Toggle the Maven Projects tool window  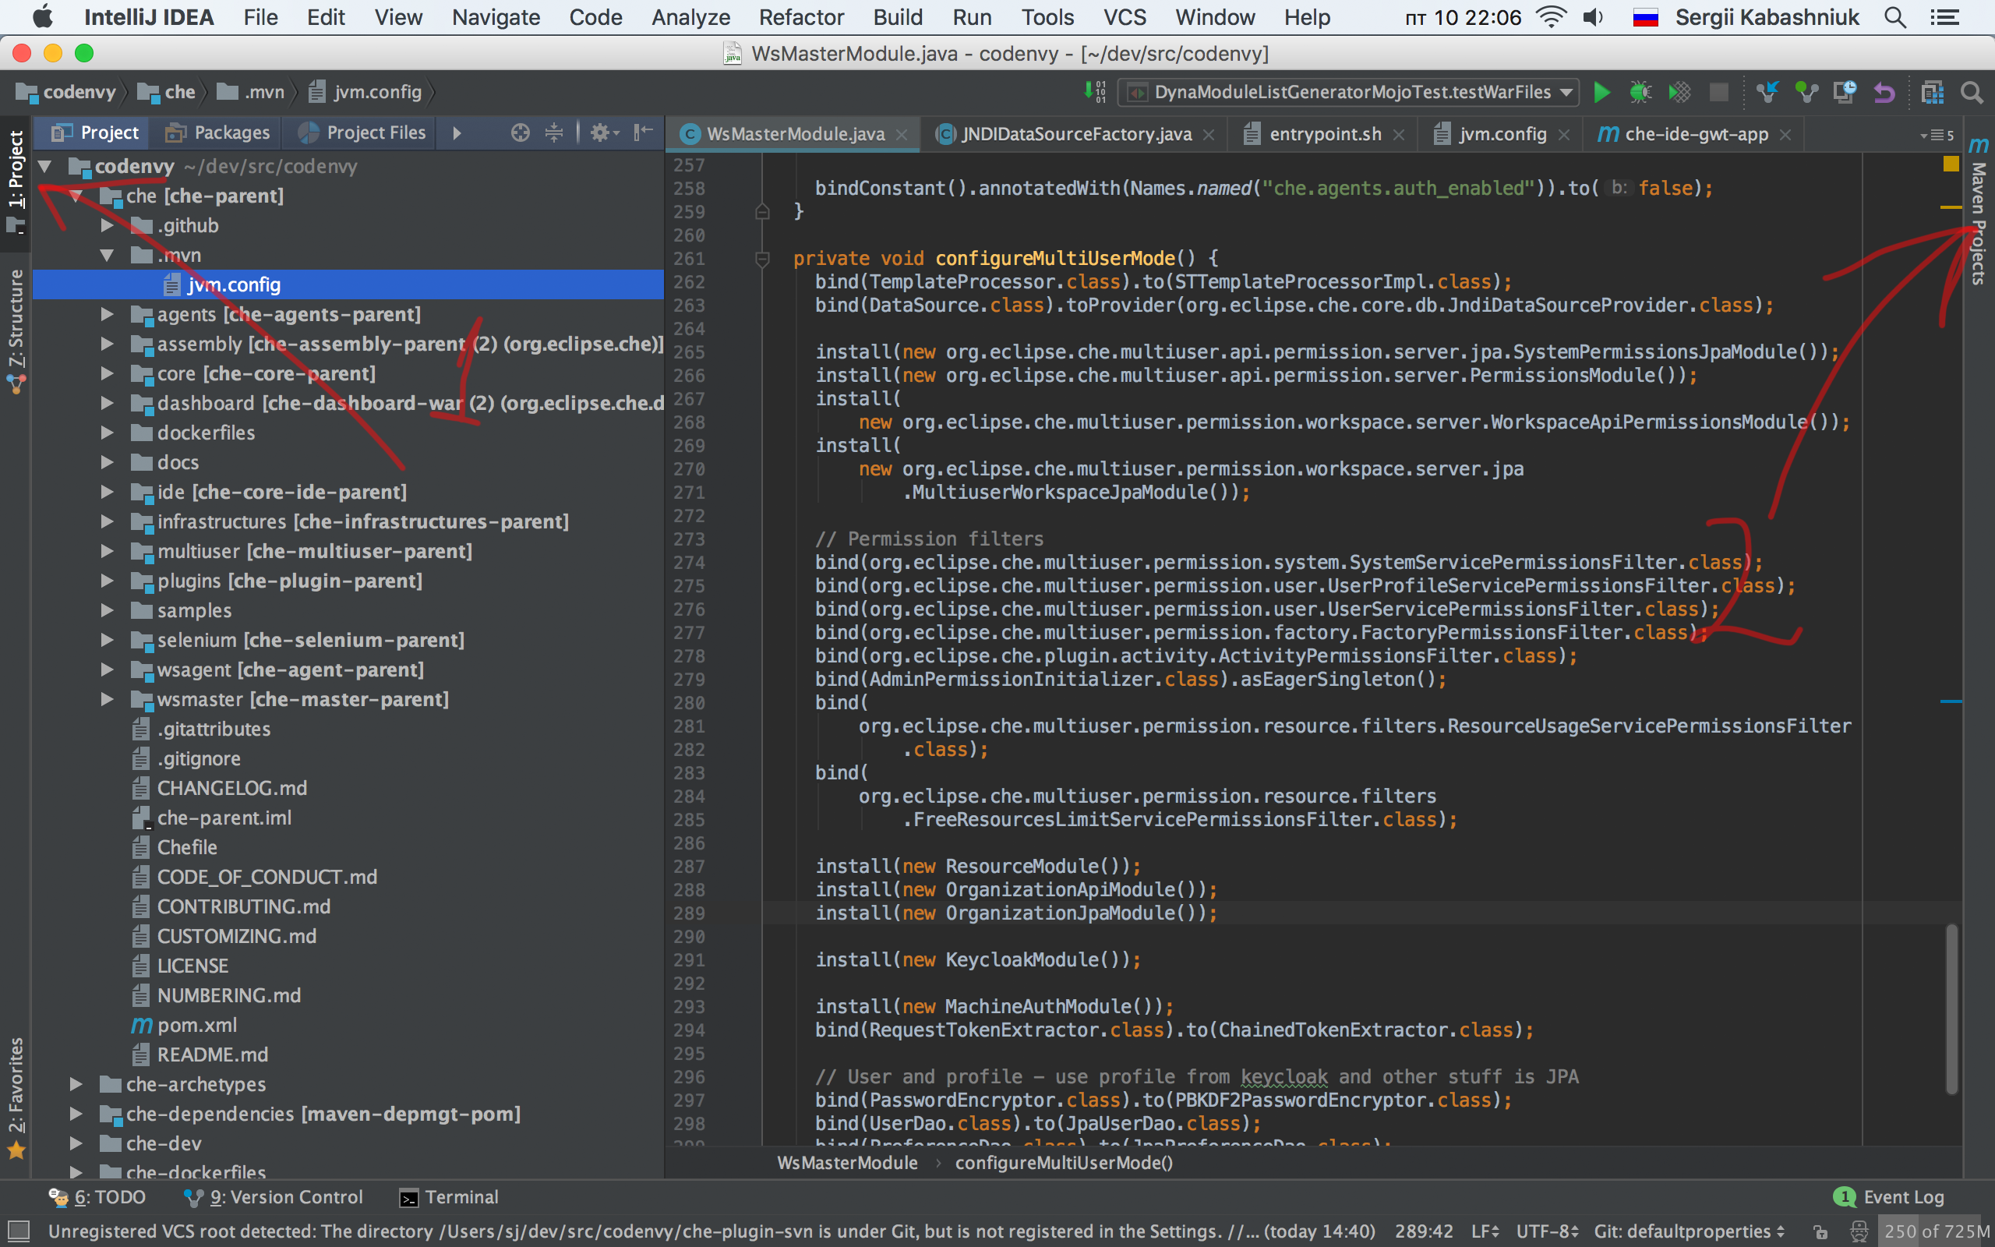coord(1979,214)
